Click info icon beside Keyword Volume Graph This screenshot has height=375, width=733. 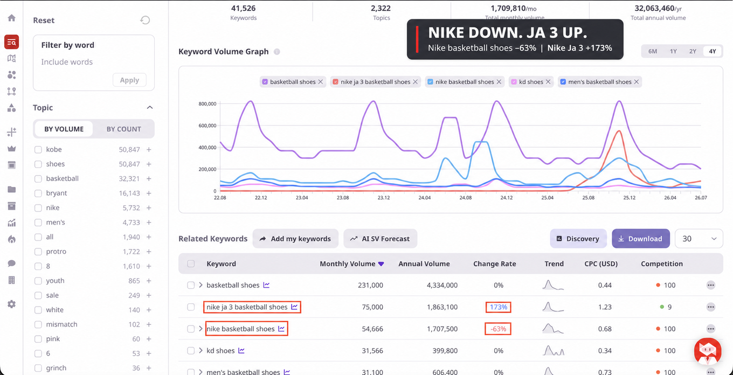276,52
